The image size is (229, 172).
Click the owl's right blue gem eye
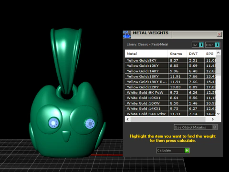(90, 124)
